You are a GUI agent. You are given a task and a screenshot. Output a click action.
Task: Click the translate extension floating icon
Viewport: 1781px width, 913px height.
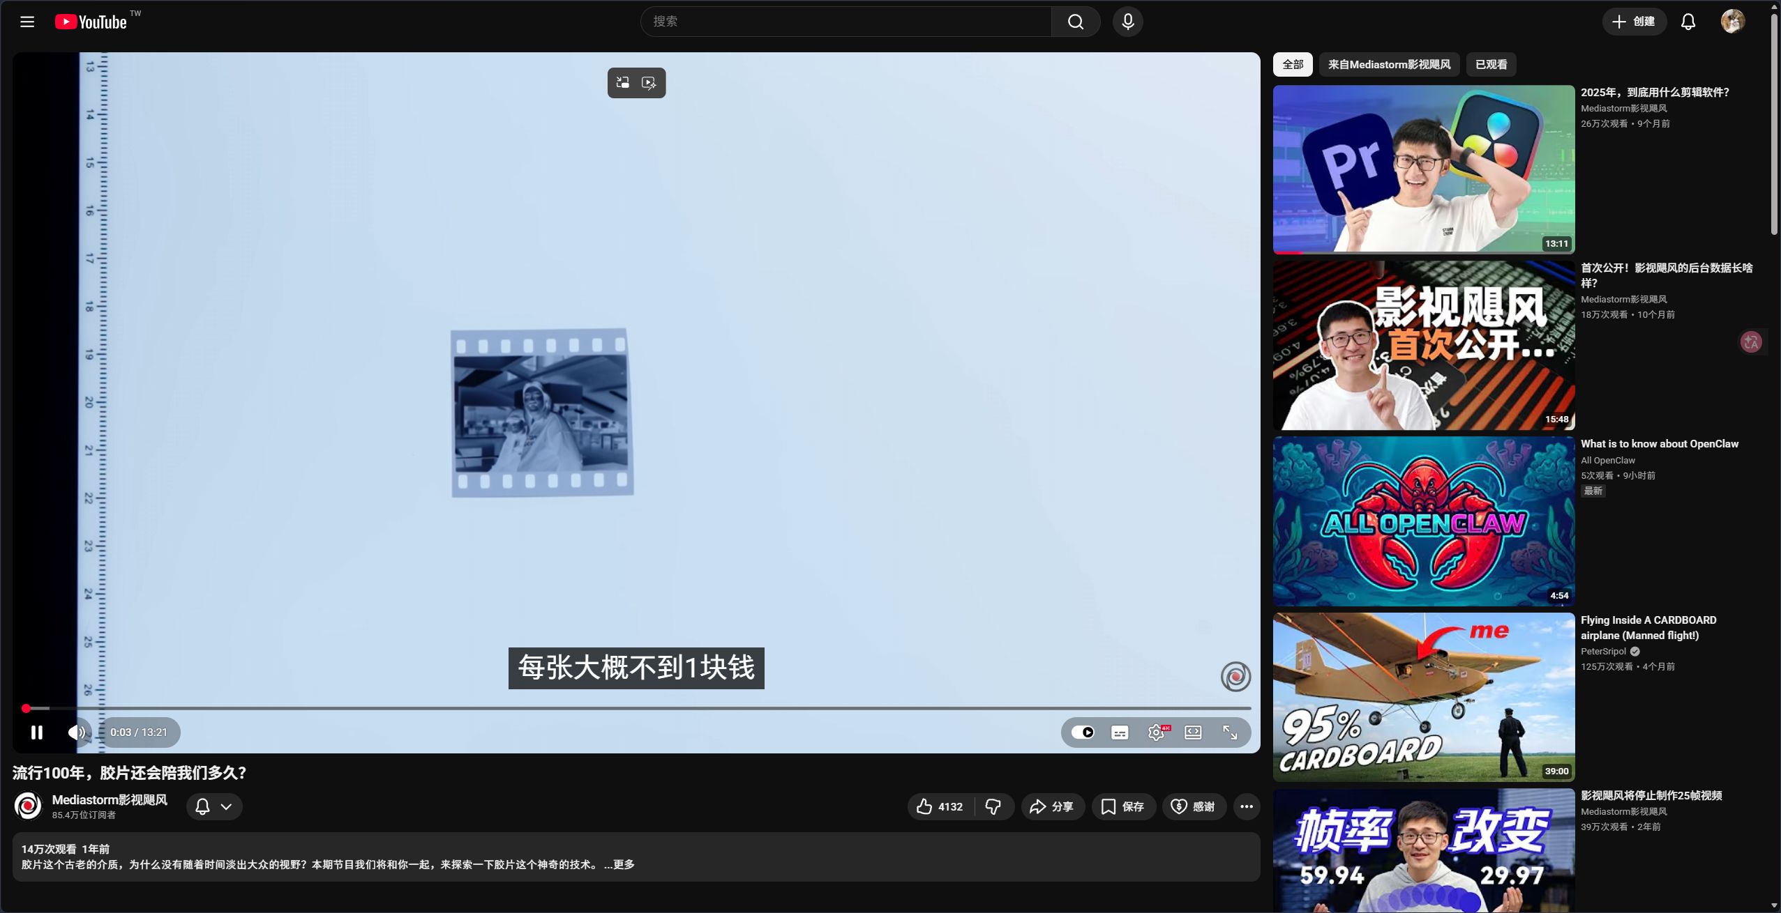(x=1751, y=342)
